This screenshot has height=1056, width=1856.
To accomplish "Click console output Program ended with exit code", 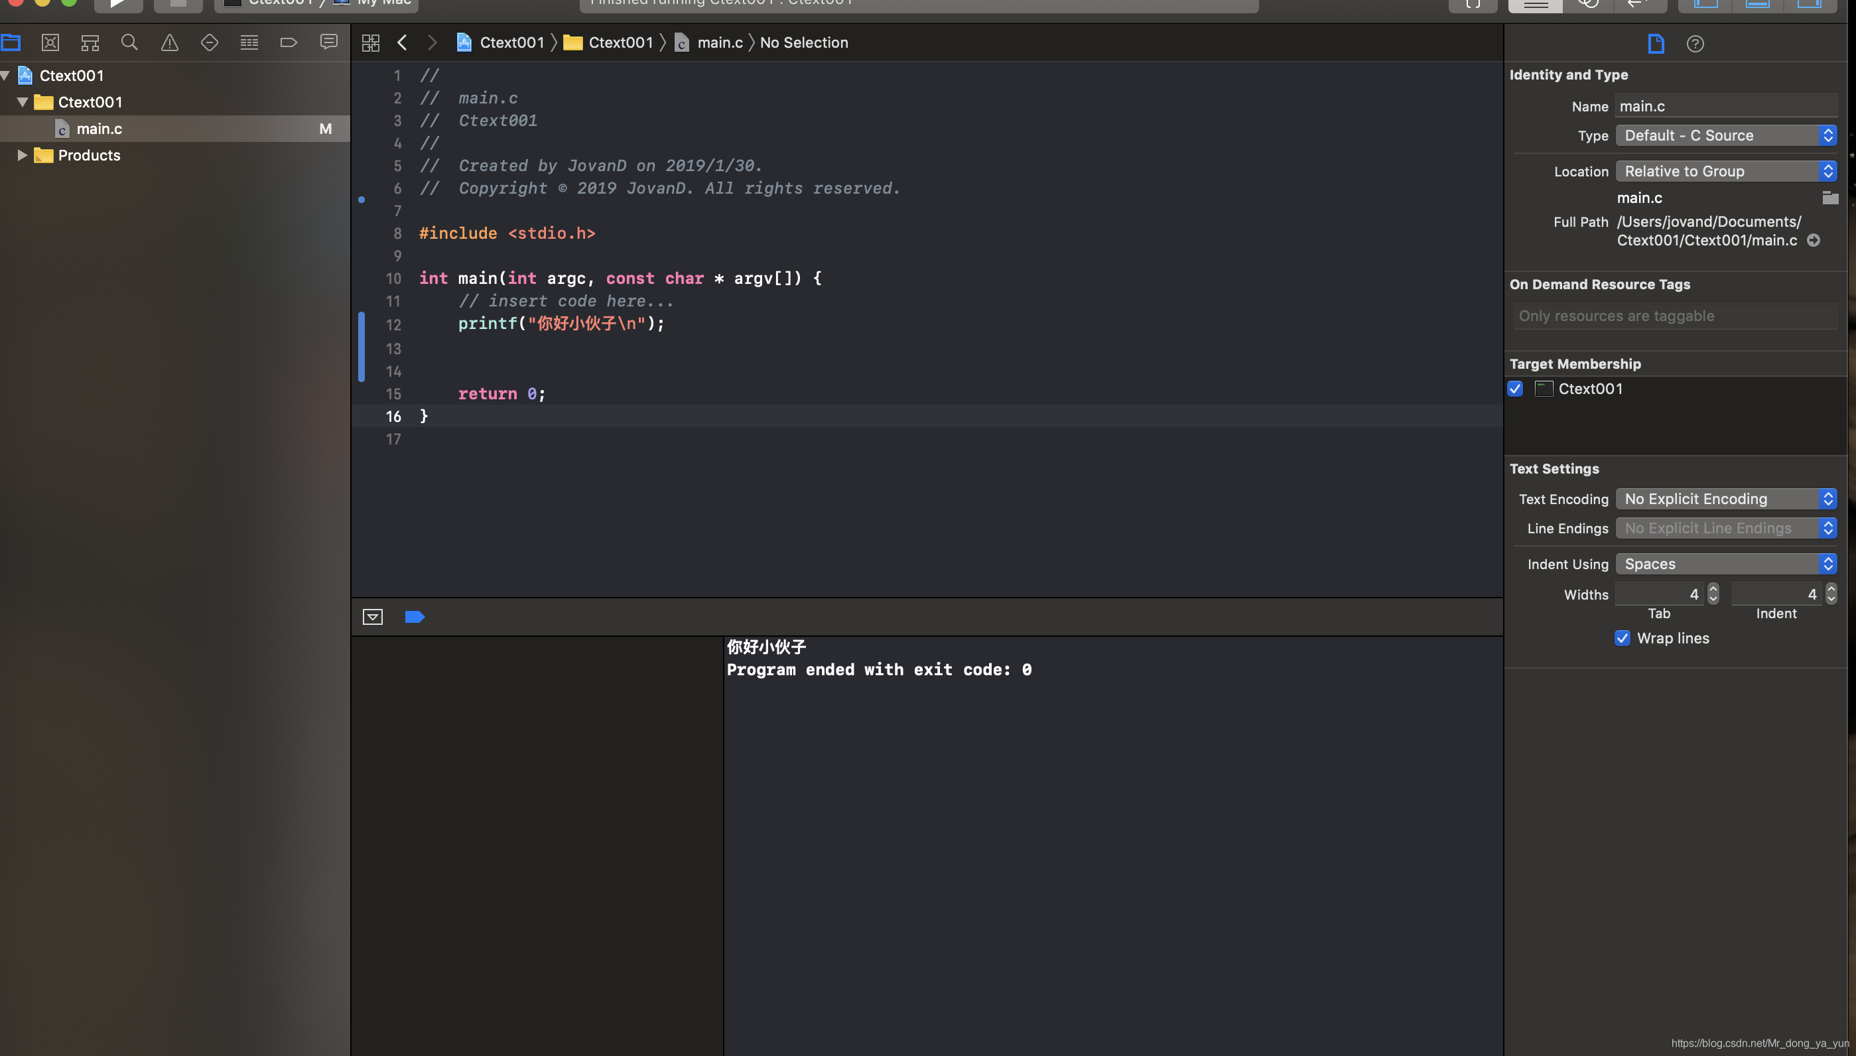I will point(879,669).
